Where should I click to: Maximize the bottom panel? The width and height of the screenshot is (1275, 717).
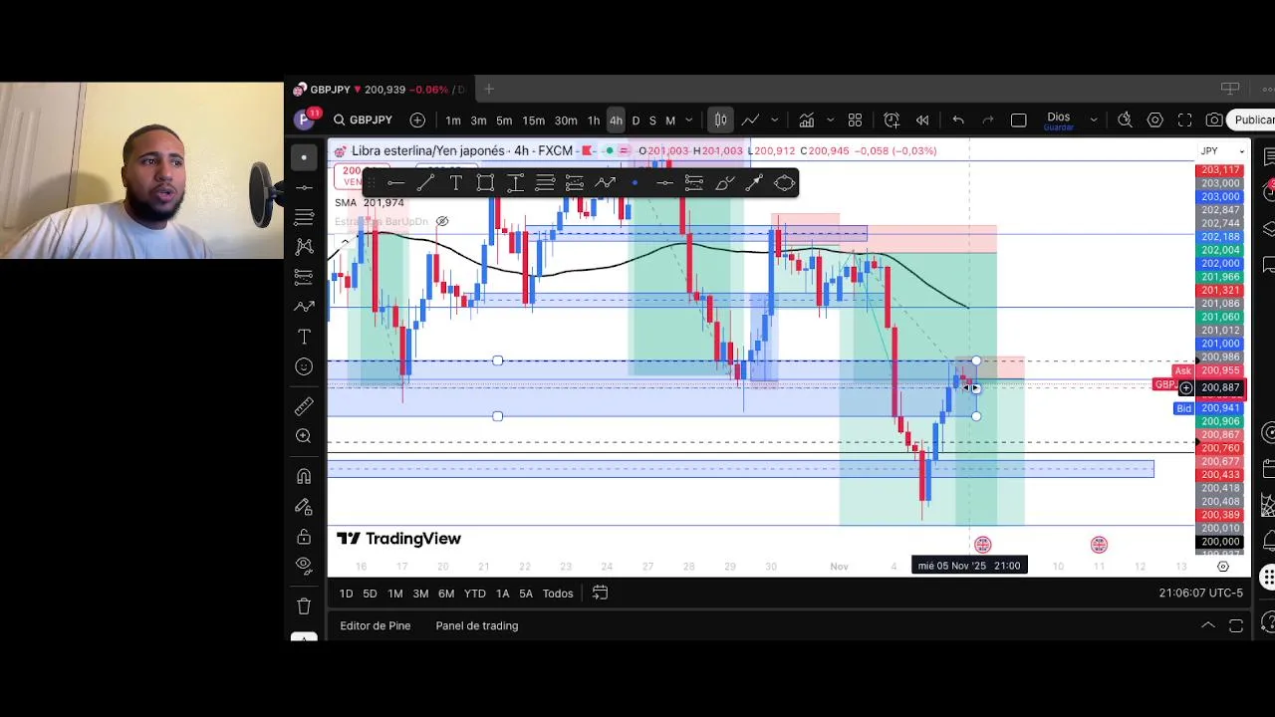pos(1236,625)
